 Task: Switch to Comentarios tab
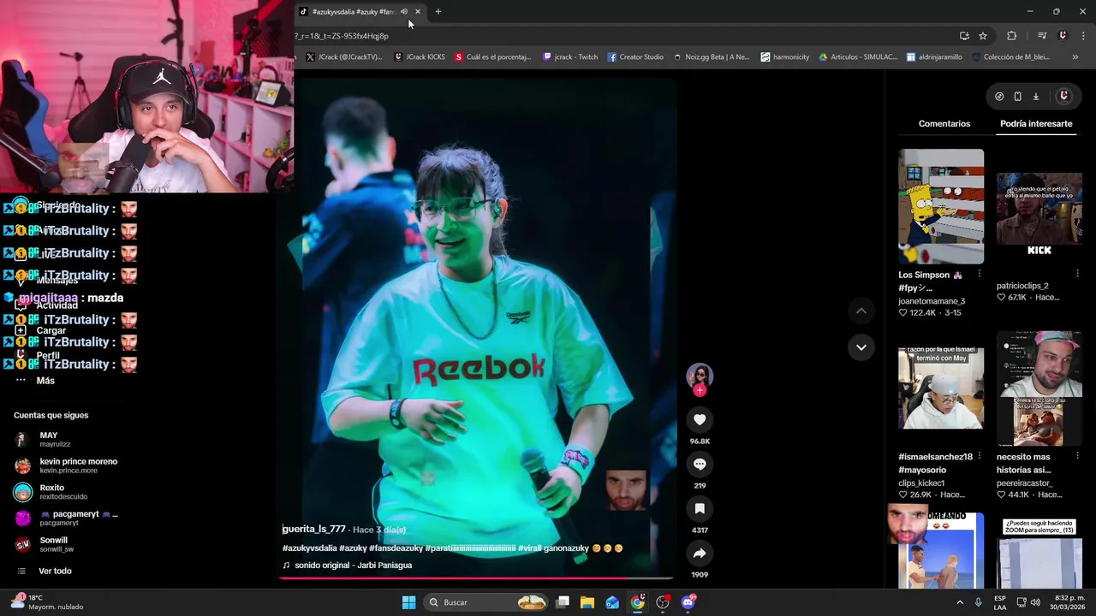coord(944,124)
